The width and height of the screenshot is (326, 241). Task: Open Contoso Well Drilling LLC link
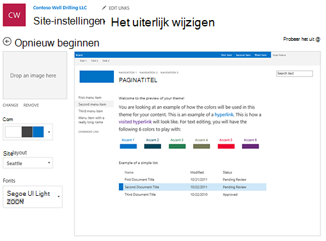tap(60, 8)
